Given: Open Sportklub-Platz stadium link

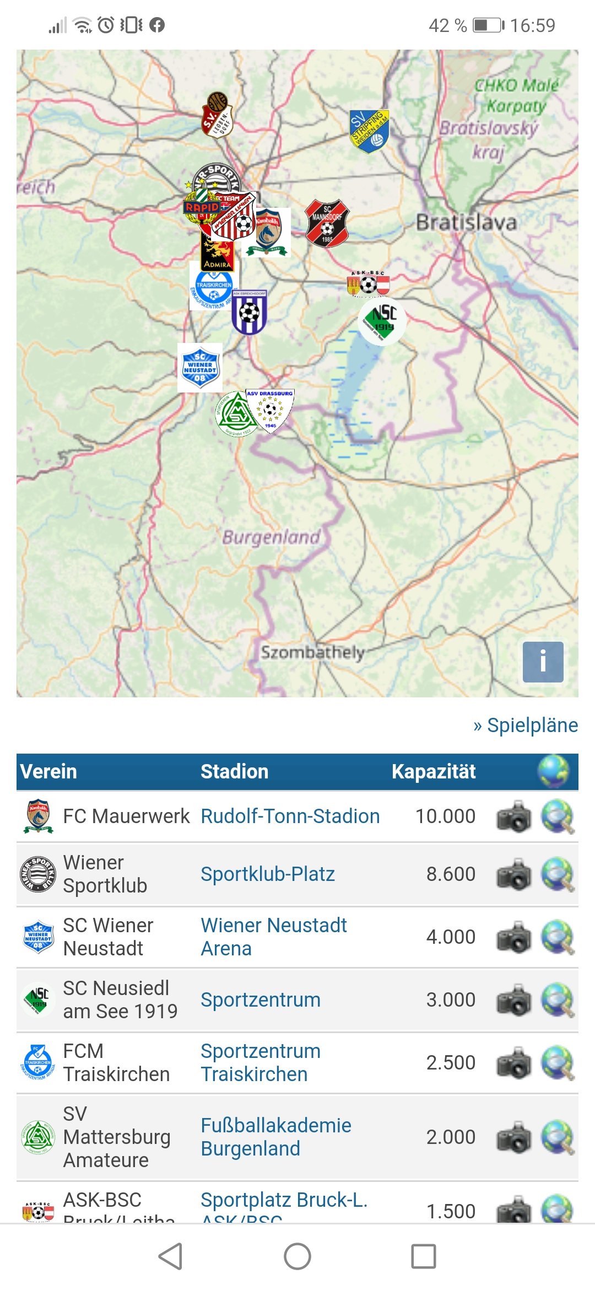Looking at the screenshot, I should point(268,874).
